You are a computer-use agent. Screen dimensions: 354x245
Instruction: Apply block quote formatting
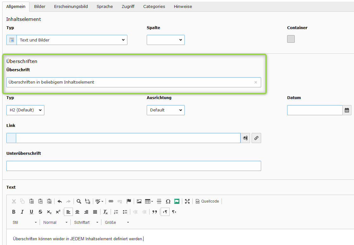[x=155, y=212]
